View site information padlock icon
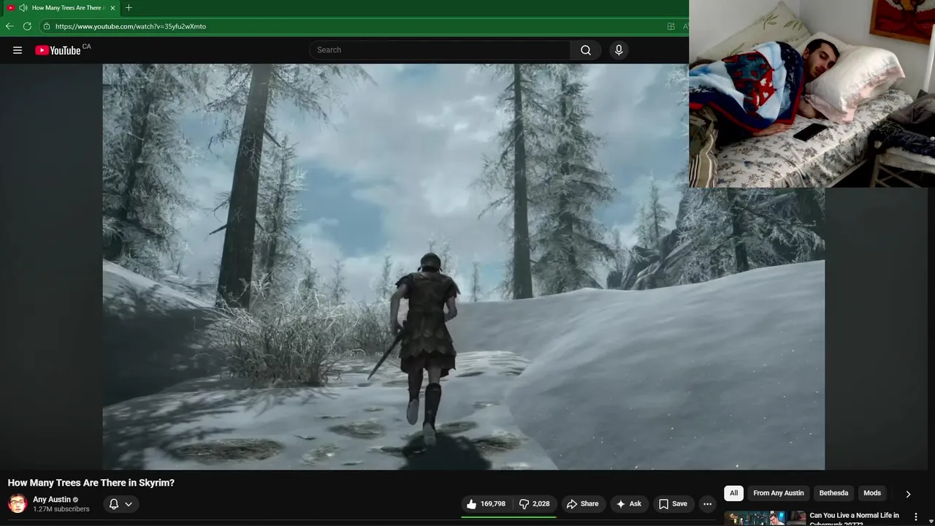935x526 pixels. click(x=46, y=26)
